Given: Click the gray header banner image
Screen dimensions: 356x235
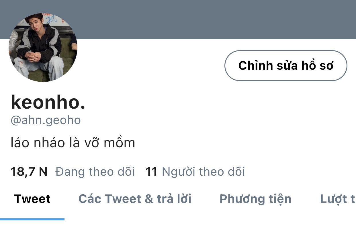Looking at the screenshot, I should (212, 19).
